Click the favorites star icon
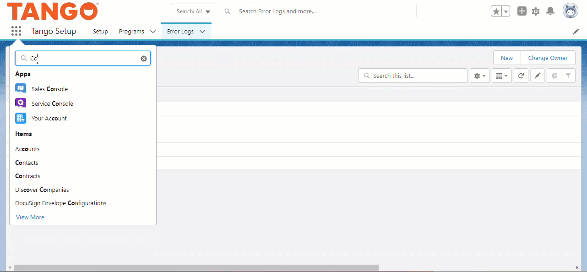The height and width of the screenshot is (272, 587). [x=497, y=11]
